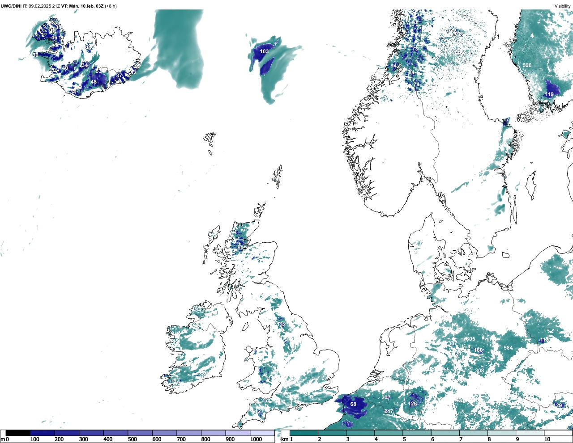Viewport: 573px width, 443px height.
Task: Click the 10 tick label on km scale
Action: pos(547,439)
